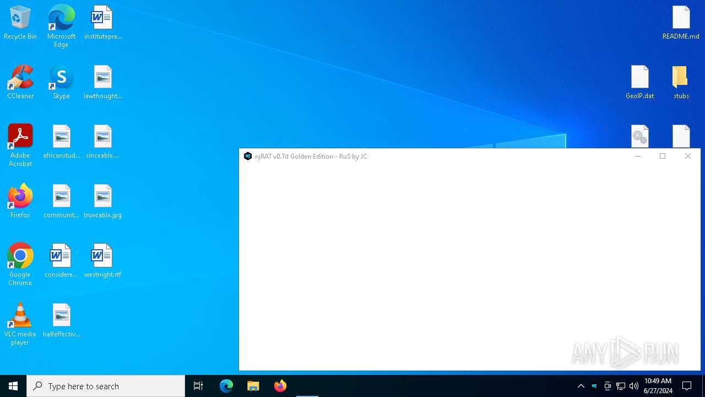Viewport: 705px width, 397px height.
Task: Click the njRAT window title bar icon
Action: coord(248,157)
